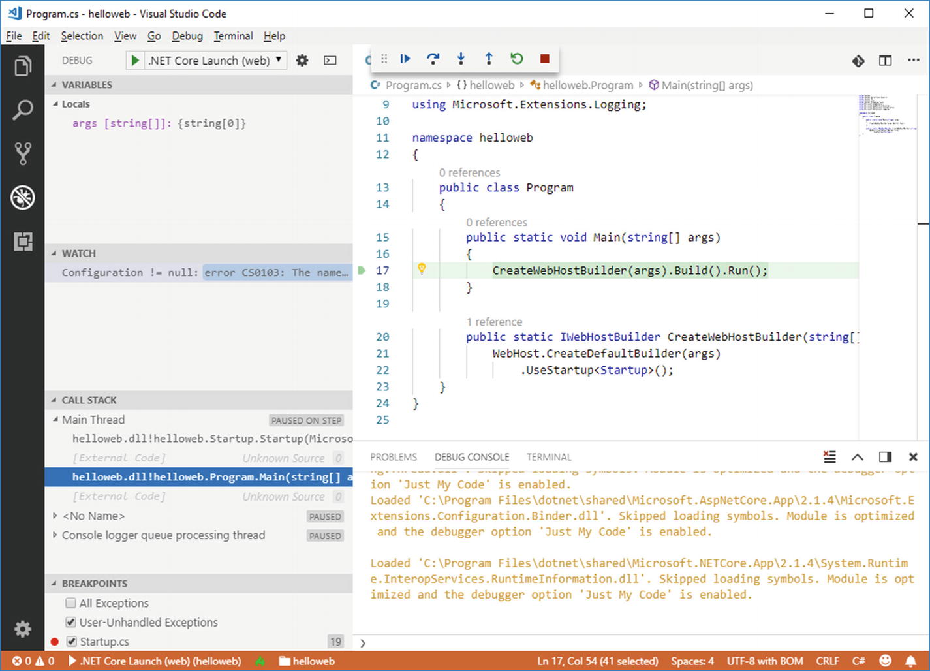This screenshot has width=930, height=671.
Task: Uncheck User-Unhandled Exceptions breakpoint
Action: click(71, 622)
